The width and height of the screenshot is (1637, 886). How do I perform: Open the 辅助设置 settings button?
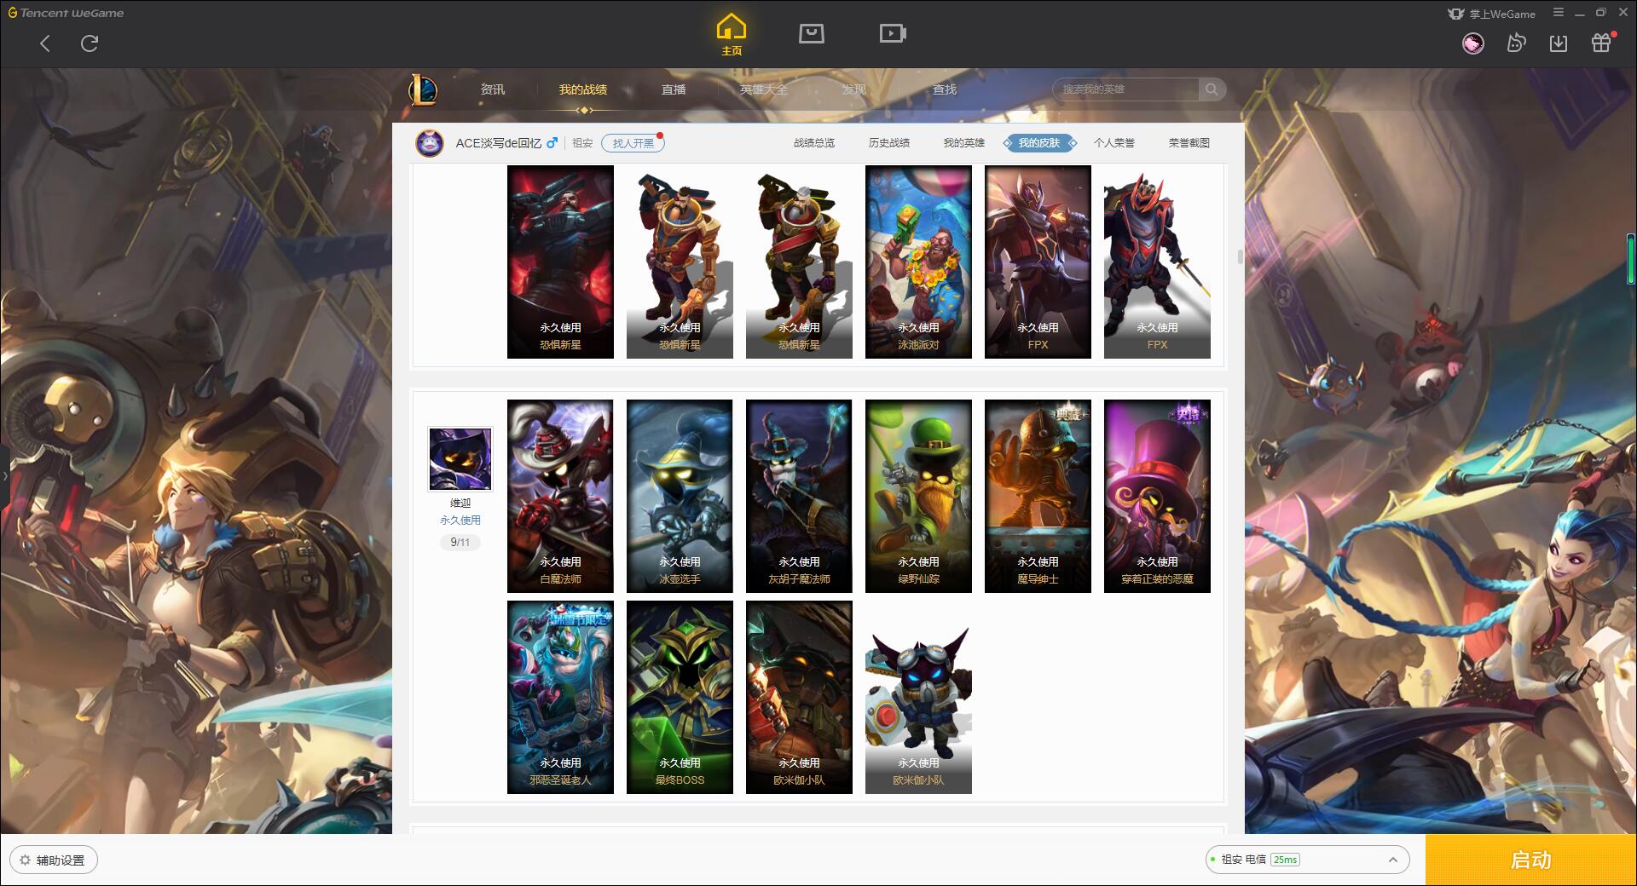[54, 860]
